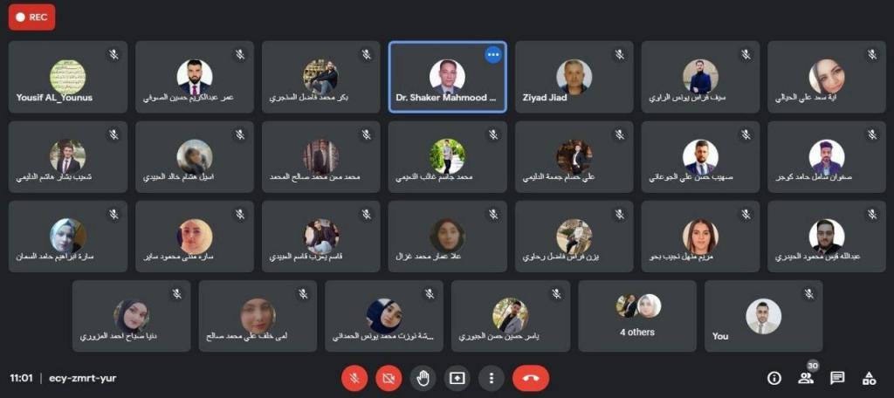Click the red REC recording indicator
The width and height of the screenshot is (894, 398).
[x=32, y=17]
